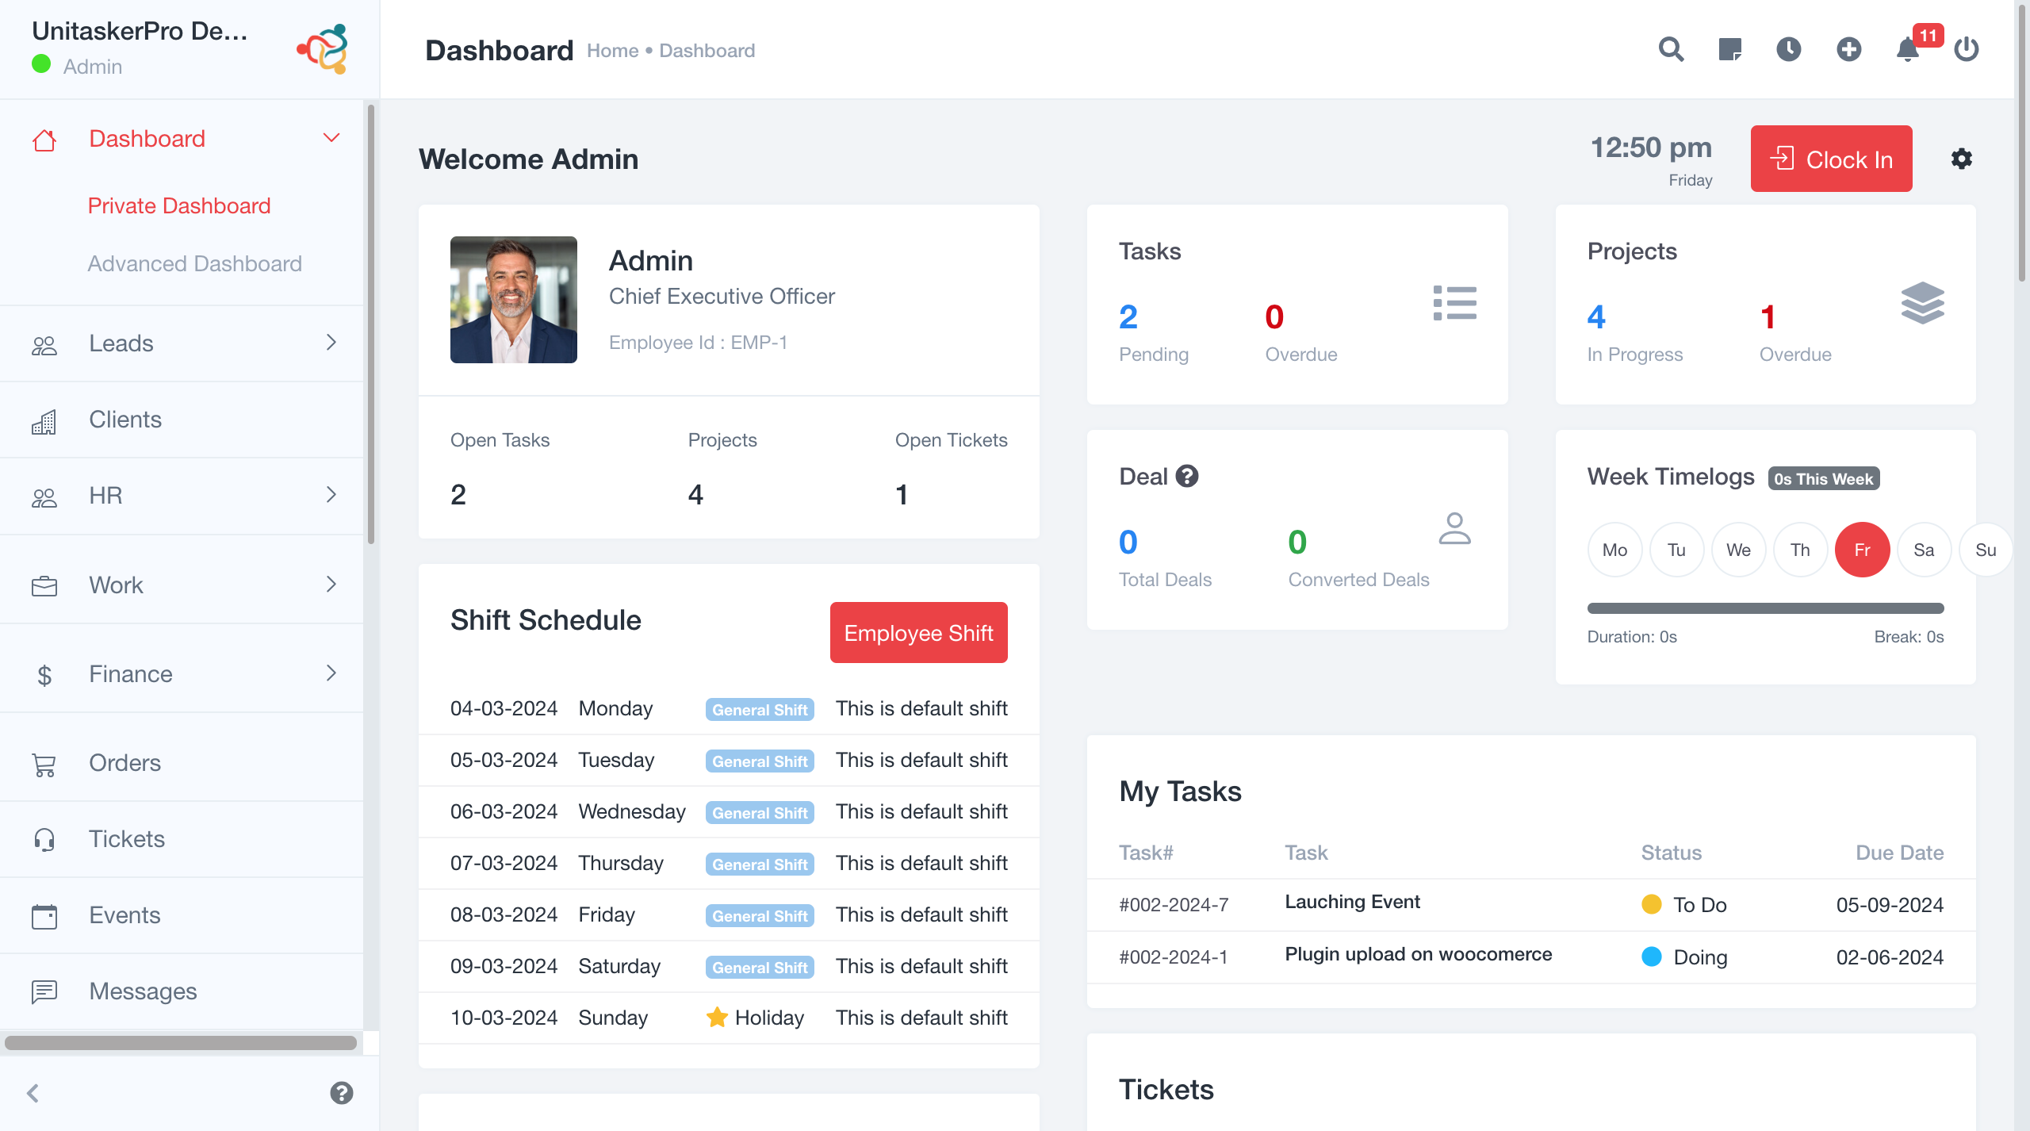
Task: Go to Tickets in sidebar
Action: pos(127,838)
